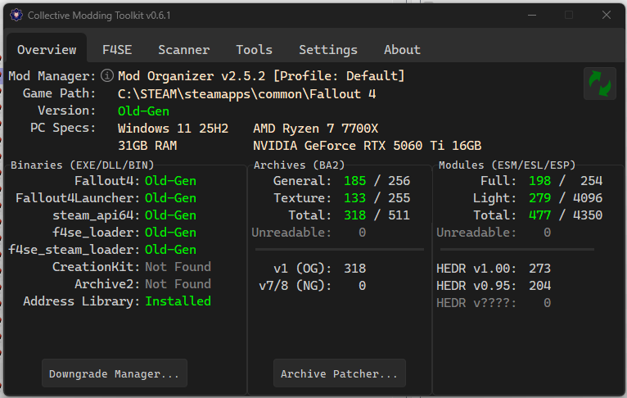Click the Total modules count 477
Screen dimensions: 627x398
pos(540,215)
